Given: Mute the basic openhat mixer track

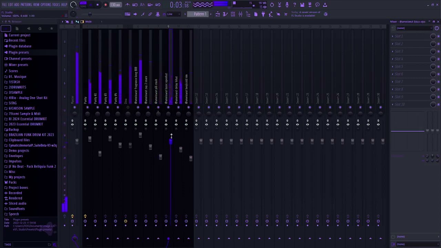Looking at the screenshot, I should [168, 107].
